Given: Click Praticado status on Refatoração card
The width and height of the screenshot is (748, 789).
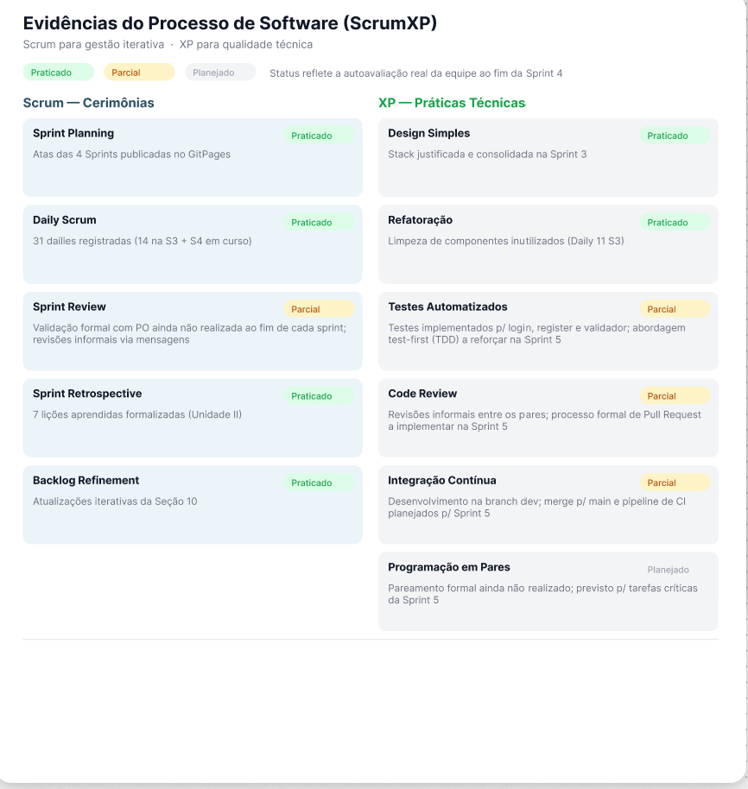Looking at the screenshot, I should coord(675,222).
